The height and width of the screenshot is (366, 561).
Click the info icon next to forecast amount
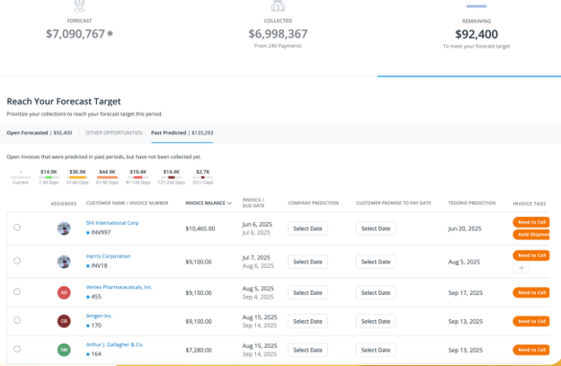[110, 34]
